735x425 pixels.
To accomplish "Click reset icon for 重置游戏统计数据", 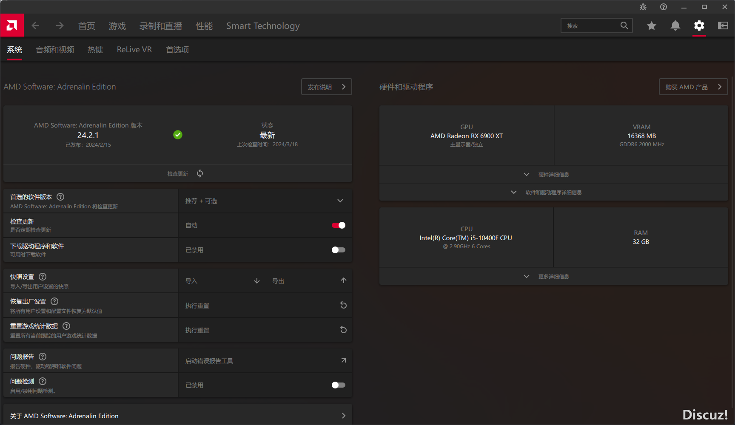I will 344,330.
